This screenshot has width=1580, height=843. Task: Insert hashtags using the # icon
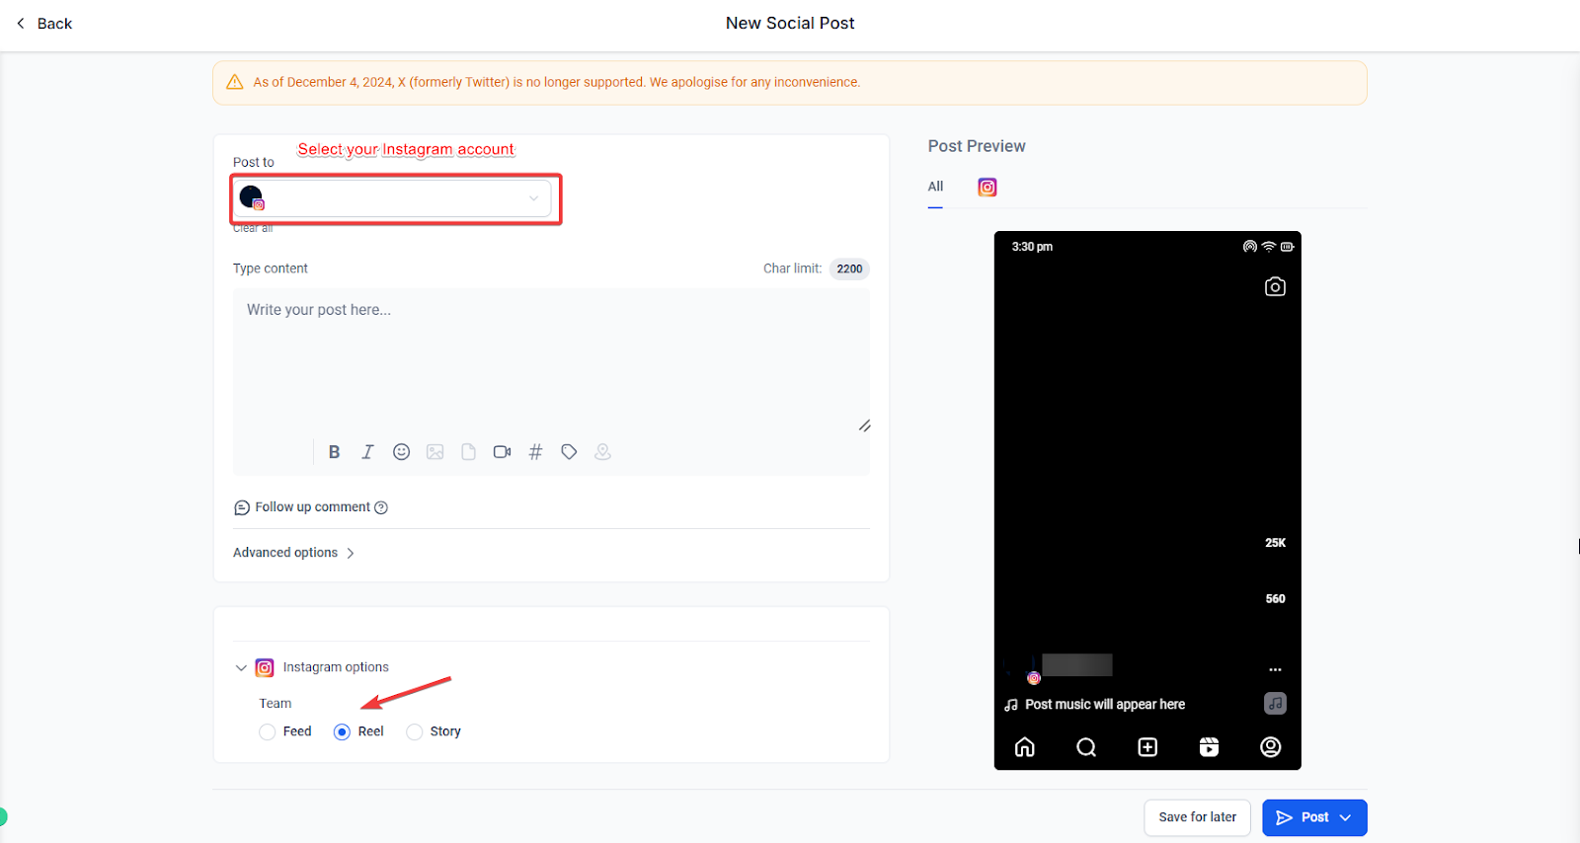tap(535, 452)
